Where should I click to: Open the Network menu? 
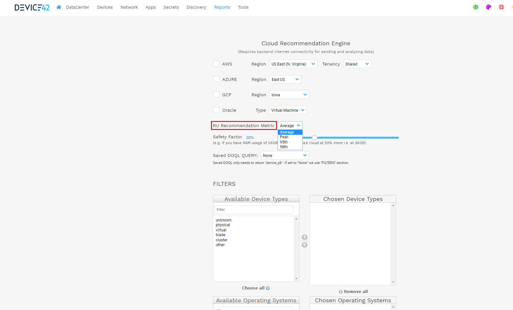[129, 7]
